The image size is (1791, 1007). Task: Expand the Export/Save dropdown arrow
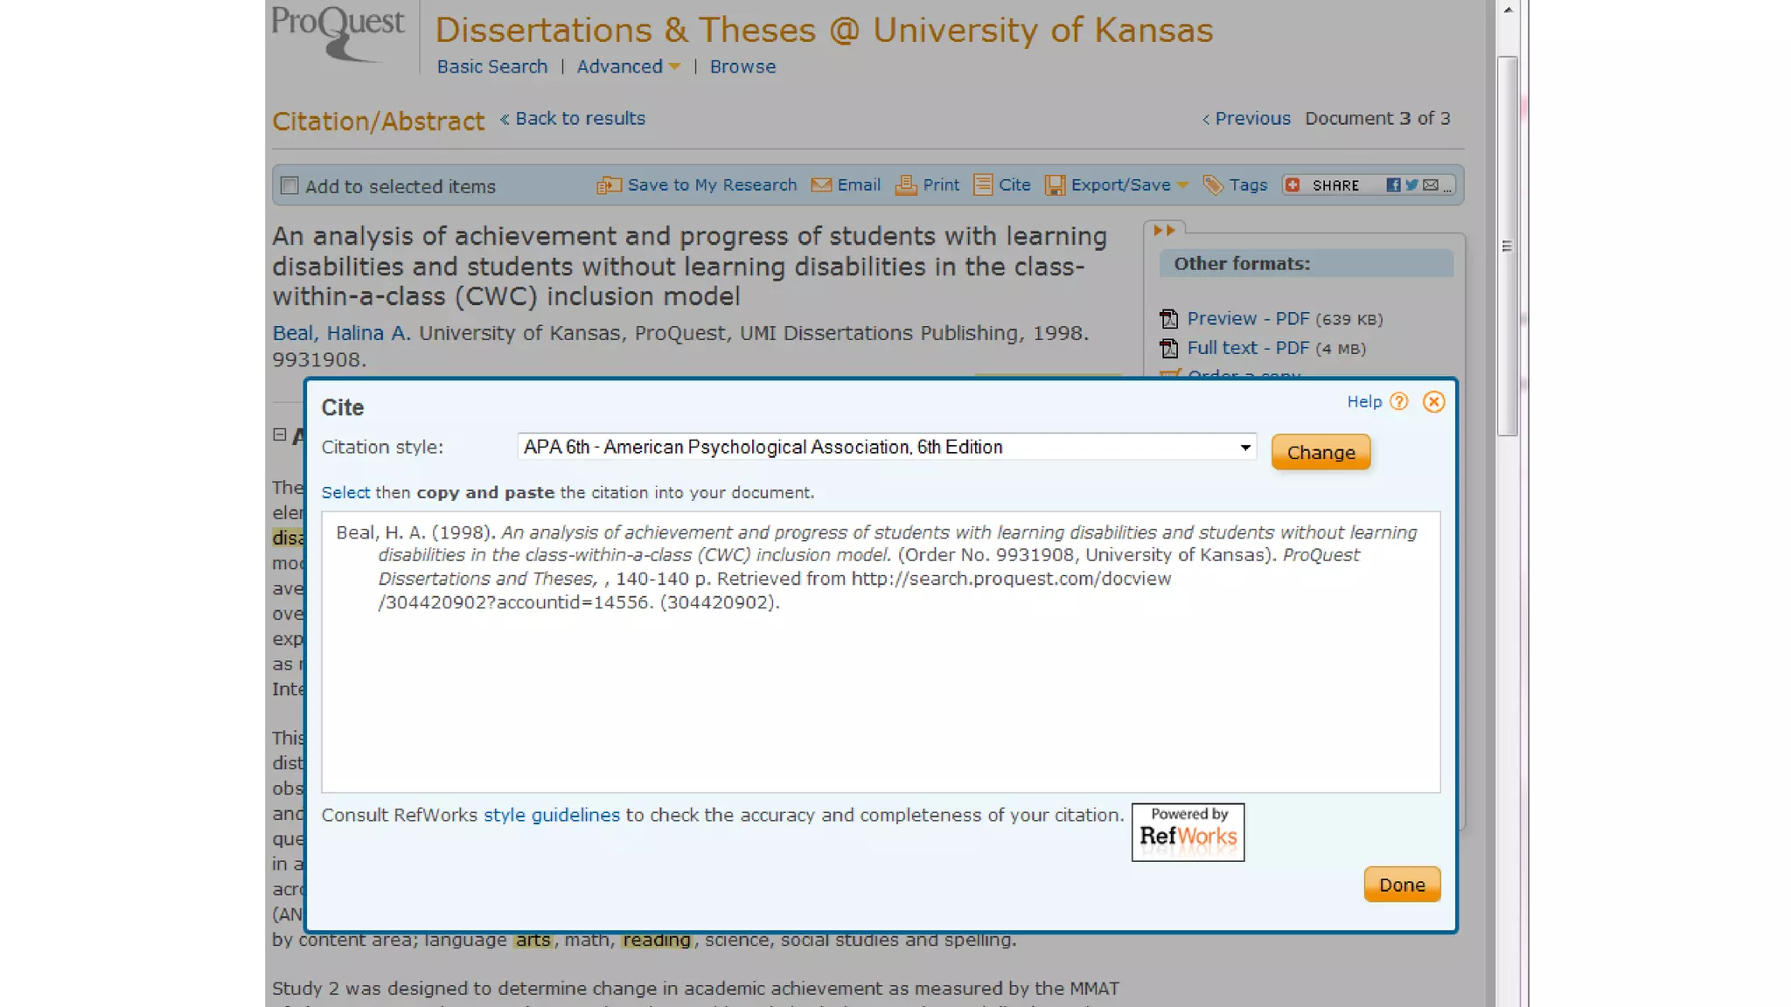pyautogui.click(x=1182, y=185)
